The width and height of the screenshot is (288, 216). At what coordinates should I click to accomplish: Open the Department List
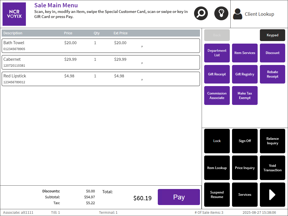click(217, 53)
